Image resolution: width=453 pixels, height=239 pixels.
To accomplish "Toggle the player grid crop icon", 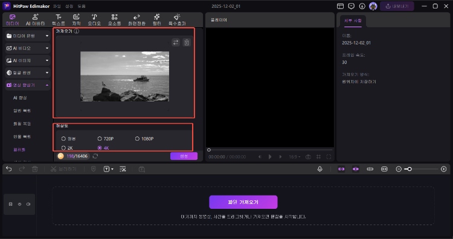I will click(318, 157).
